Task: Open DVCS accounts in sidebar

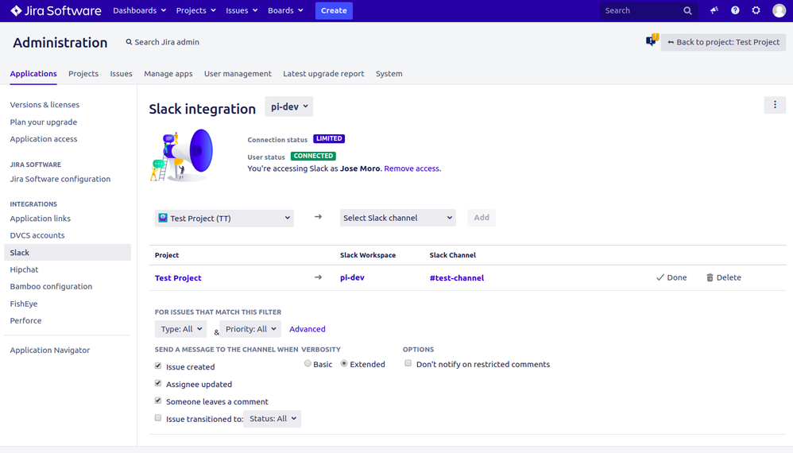Action: (37, 235)
